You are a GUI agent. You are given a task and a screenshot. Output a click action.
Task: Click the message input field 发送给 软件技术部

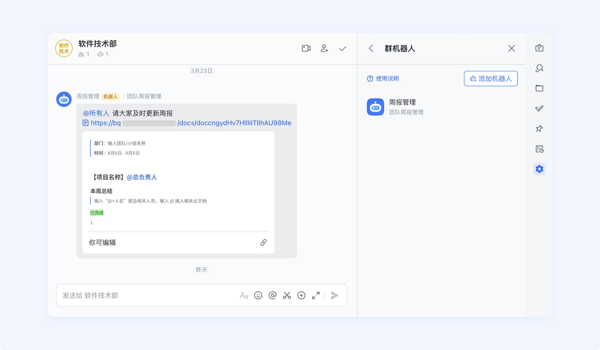pyautogui.click(x=146, y=295)
